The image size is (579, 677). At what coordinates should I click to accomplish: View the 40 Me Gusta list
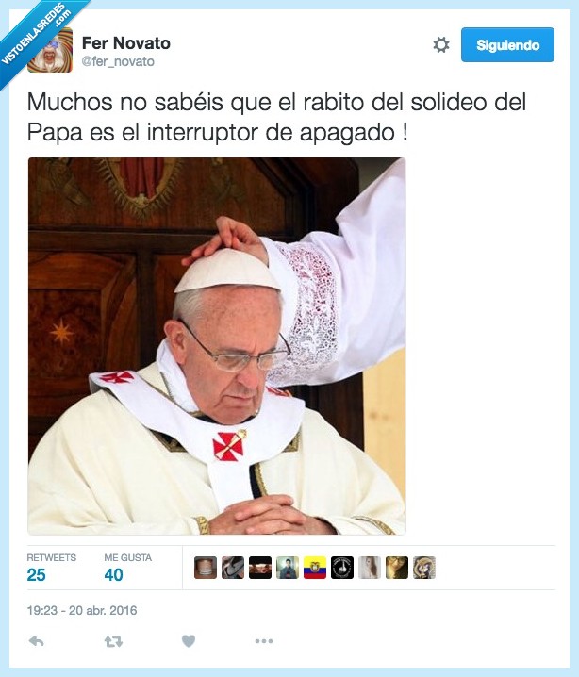coord(128,569)
